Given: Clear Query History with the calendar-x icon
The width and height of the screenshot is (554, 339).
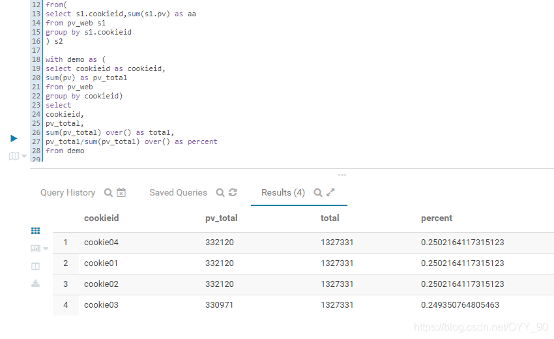Looking at the screenshot, I should tap(121, 192).
